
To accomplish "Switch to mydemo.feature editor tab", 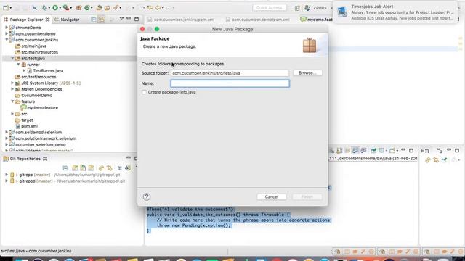I will (317, 20).
